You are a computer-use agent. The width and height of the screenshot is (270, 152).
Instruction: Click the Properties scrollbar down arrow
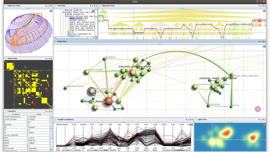pyautogui.click(x=51, y=149)
